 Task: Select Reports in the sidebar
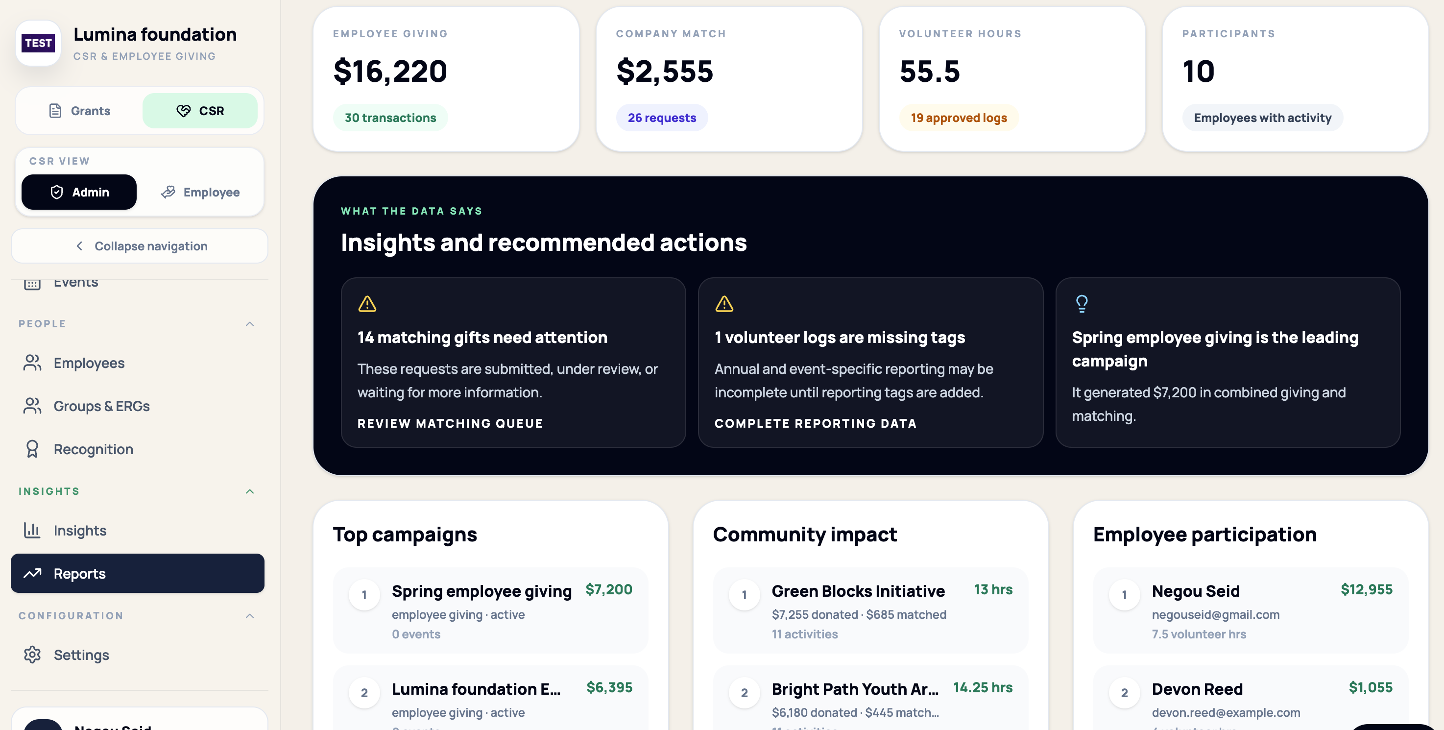pos(137,574)
